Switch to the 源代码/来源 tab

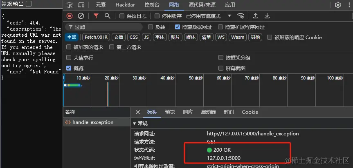pos(202,5)
